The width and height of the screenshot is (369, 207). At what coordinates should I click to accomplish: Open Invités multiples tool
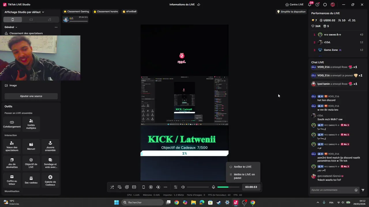31,124
